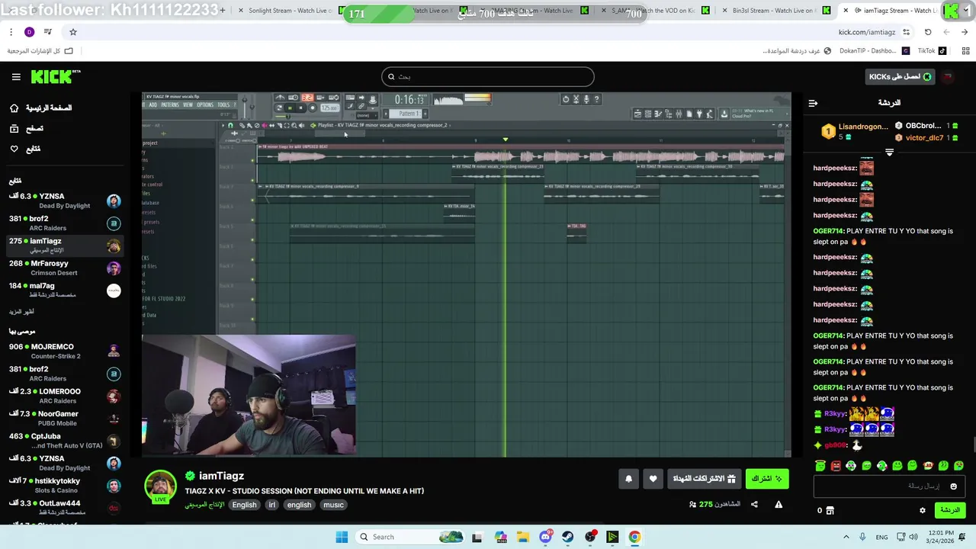Viewport: 976px width, 549px height.
Task: Open MrFarosyy Crimson Desert channel
Action: click(x=65, y=268)
